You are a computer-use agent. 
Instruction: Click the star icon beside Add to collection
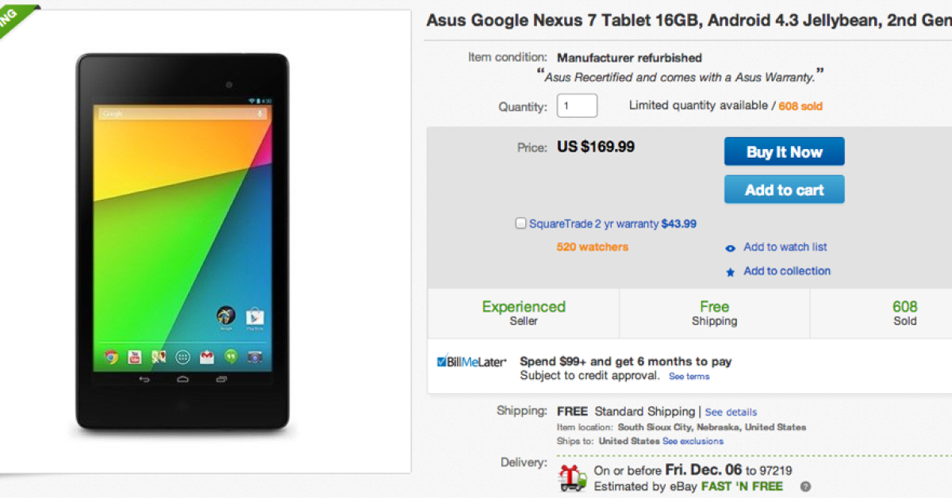731,272
